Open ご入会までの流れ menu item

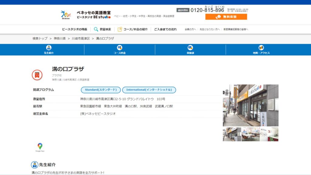165,29
